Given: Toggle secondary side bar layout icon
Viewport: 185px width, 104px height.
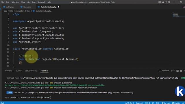Looking at the screenshot, I should click(166, 2).
